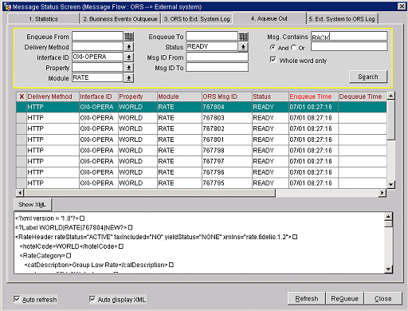Click the horizontal scroll left arrow
This screenshot has width=408, height=311.
tap(20, 193)
